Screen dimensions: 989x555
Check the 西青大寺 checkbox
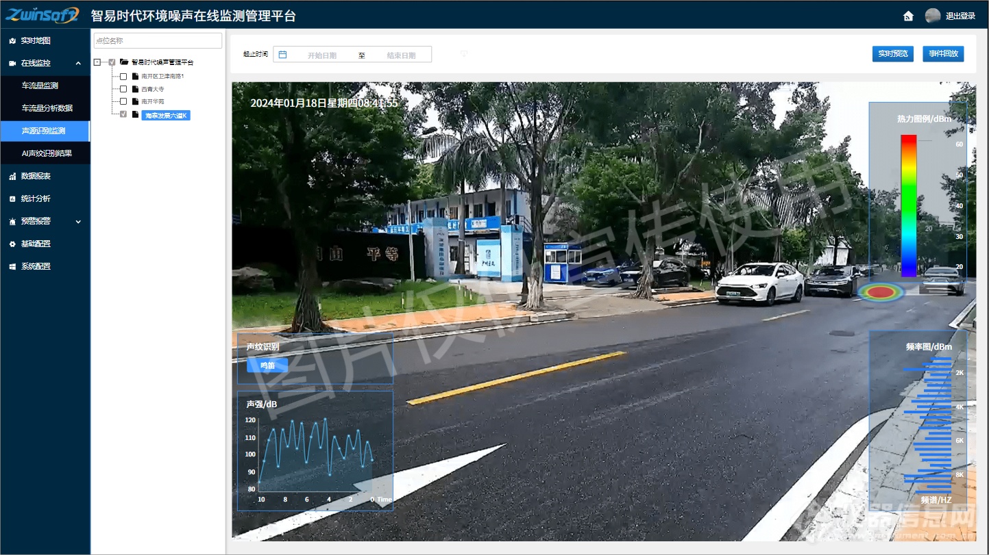(123, 89)
